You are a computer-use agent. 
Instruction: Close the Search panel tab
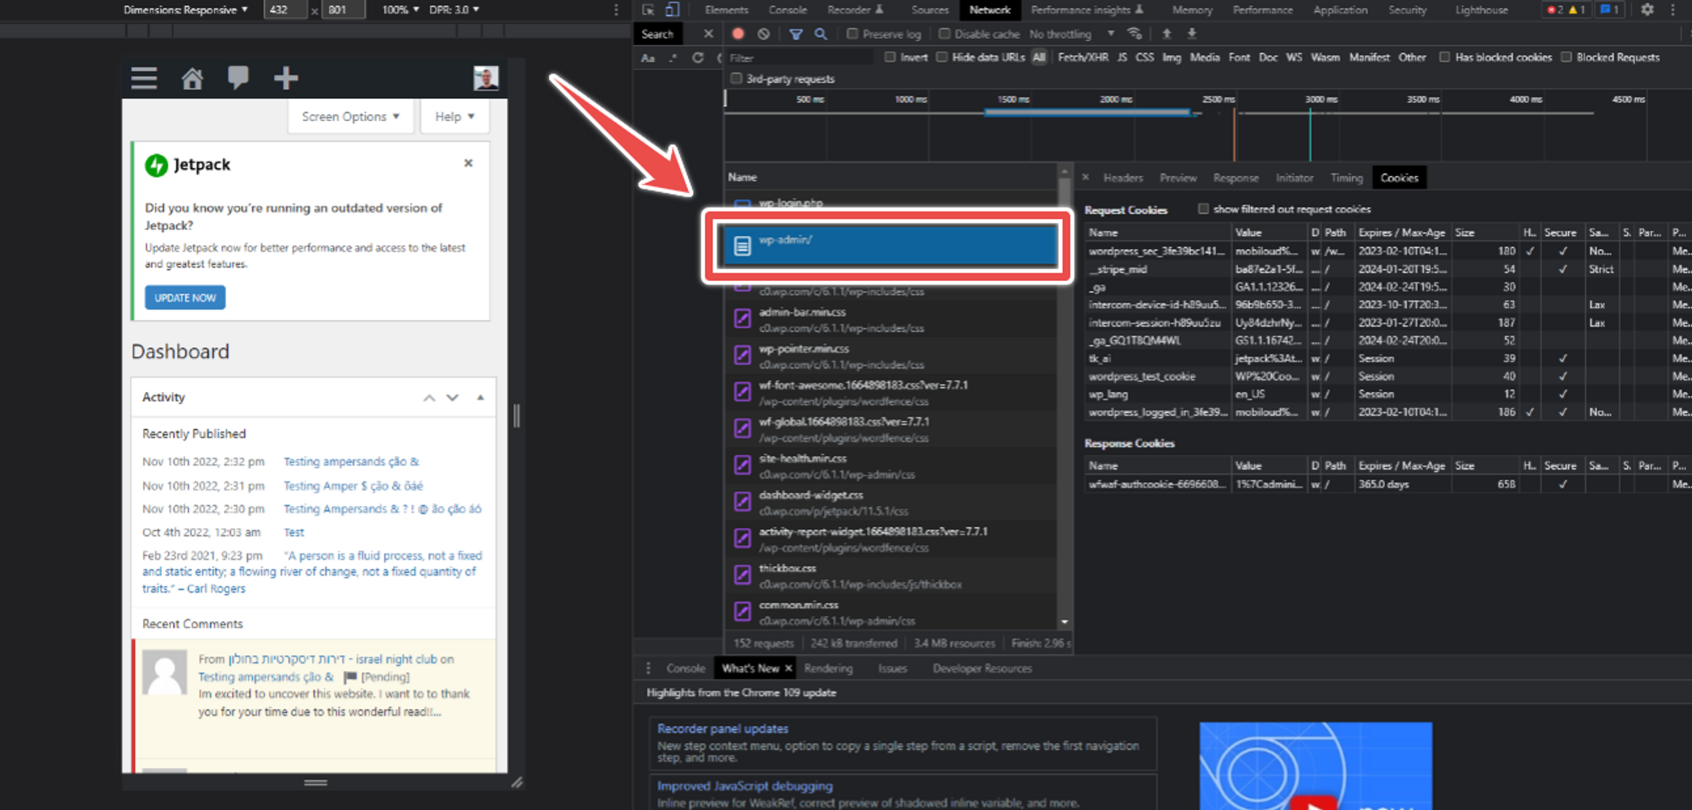(709, 34)
